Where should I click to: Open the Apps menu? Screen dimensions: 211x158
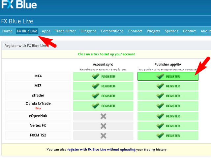point(46,31)
